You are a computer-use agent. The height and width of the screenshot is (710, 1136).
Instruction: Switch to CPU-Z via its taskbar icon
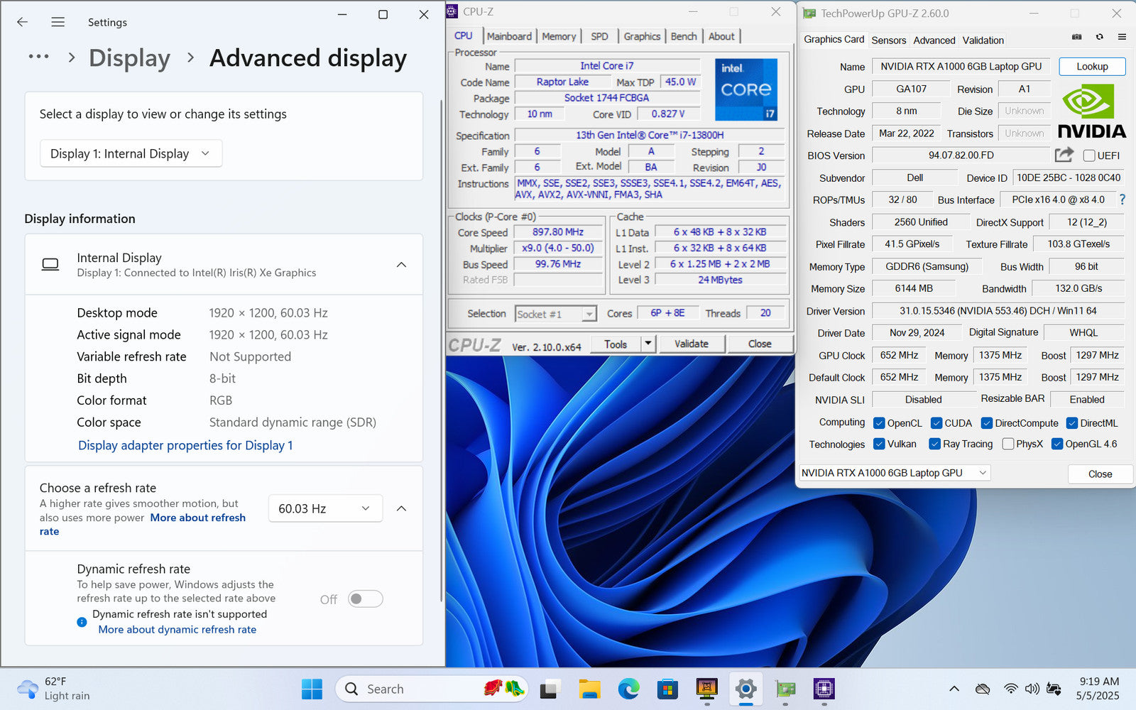point(824,689)
